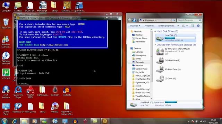The image size is (222, 124).
Task: Launch blackra1n desktop icon
Action: pyautogui.click(x=55, y=91)
